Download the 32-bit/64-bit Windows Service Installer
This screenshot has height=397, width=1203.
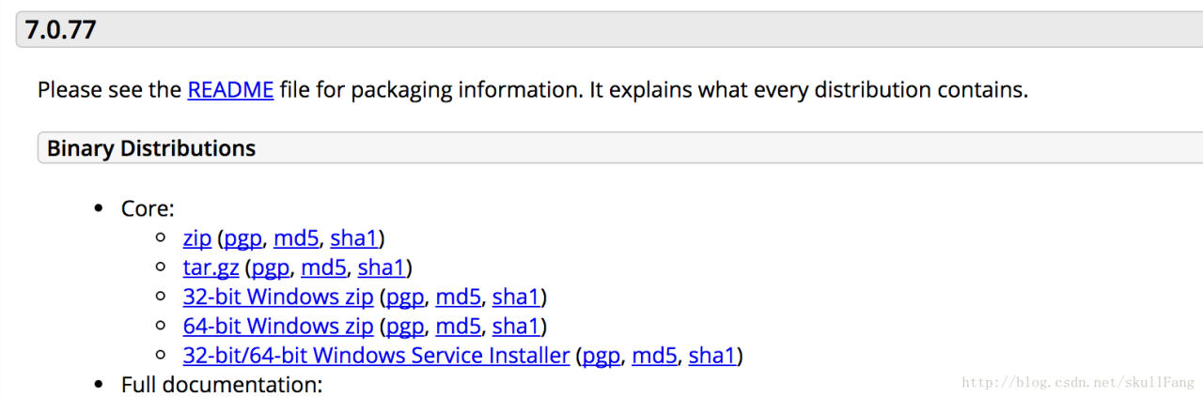(376, 356)
